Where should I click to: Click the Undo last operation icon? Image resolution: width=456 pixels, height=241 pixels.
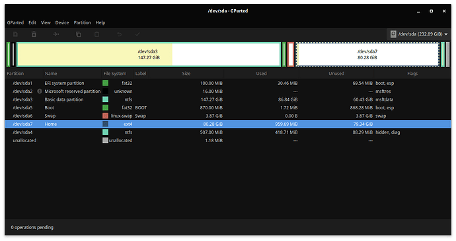[x=119, y=34]
